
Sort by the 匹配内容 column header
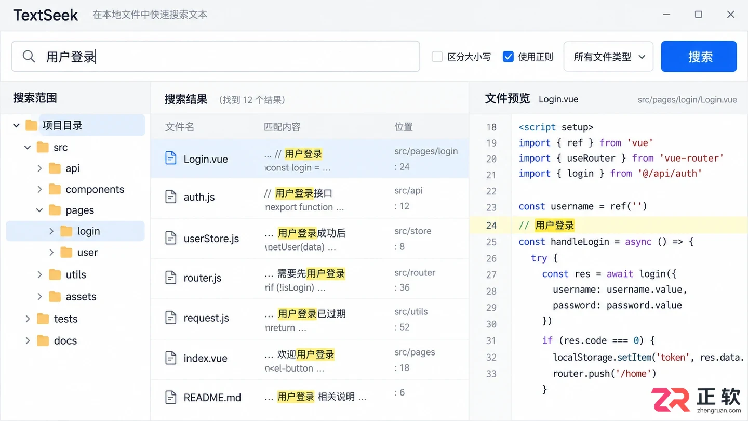point(282,127)
